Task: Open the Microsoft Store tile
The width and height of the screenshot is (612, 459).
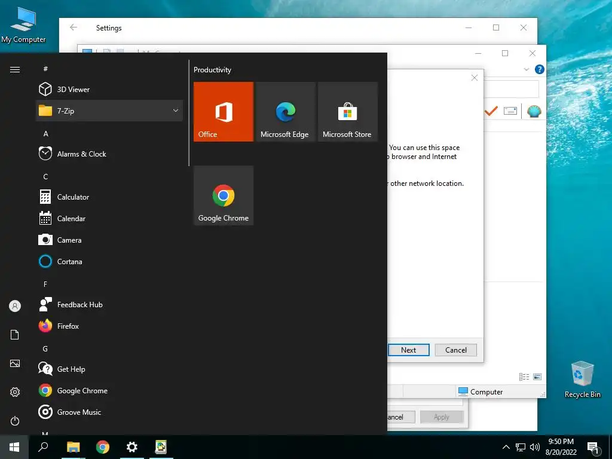Action: [348, 112]
